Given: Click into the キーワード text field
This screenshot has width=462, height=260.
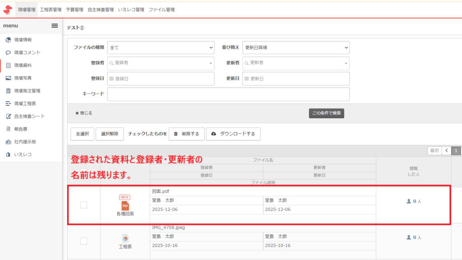Looking at the screenshot, I should (x=228, y=94).
